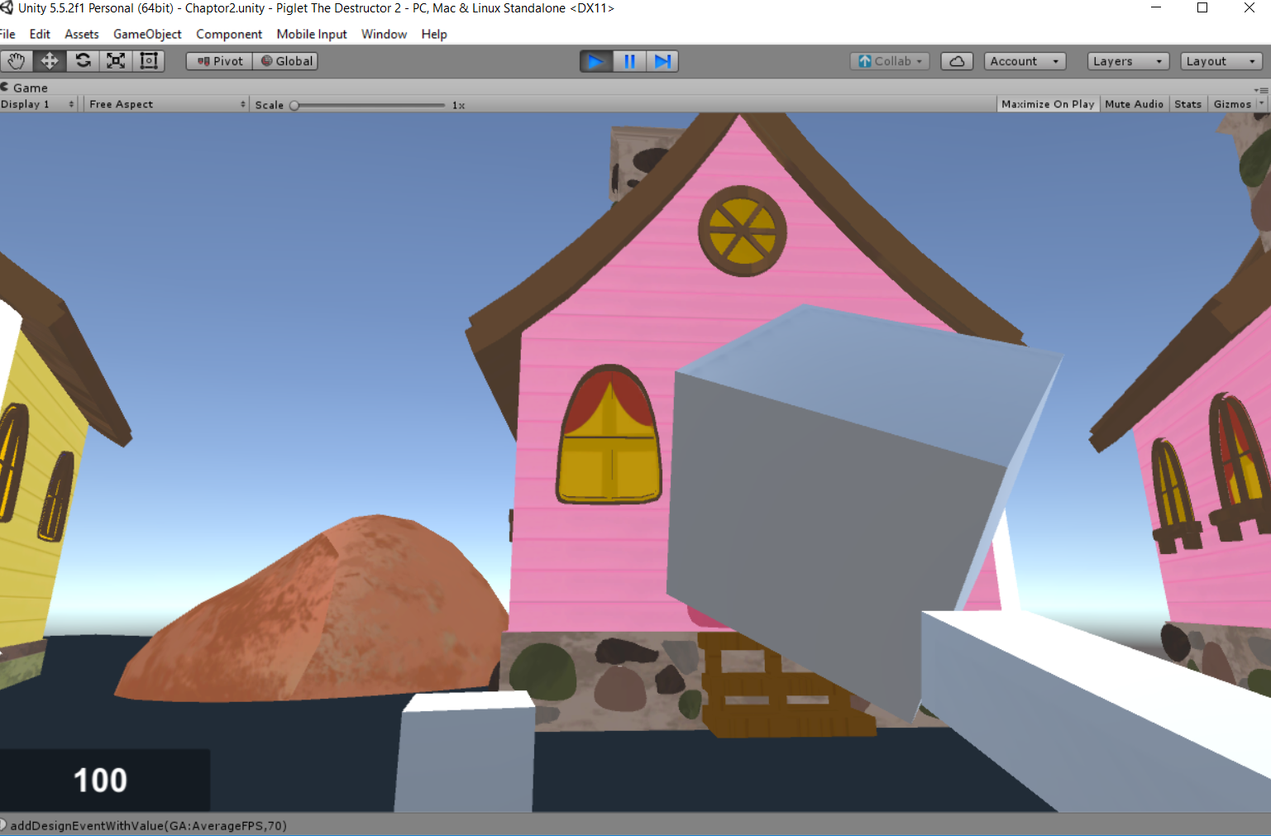The width and height of the screenshot is (1271, 836).
Task: Click the large gray cube in game view
Action: click(x=835, y=504)
